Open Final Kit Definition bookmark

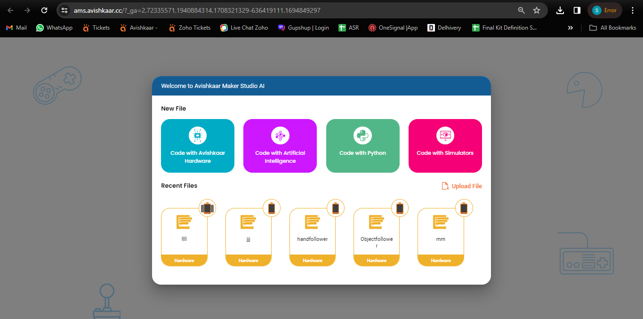pos(504,28)
